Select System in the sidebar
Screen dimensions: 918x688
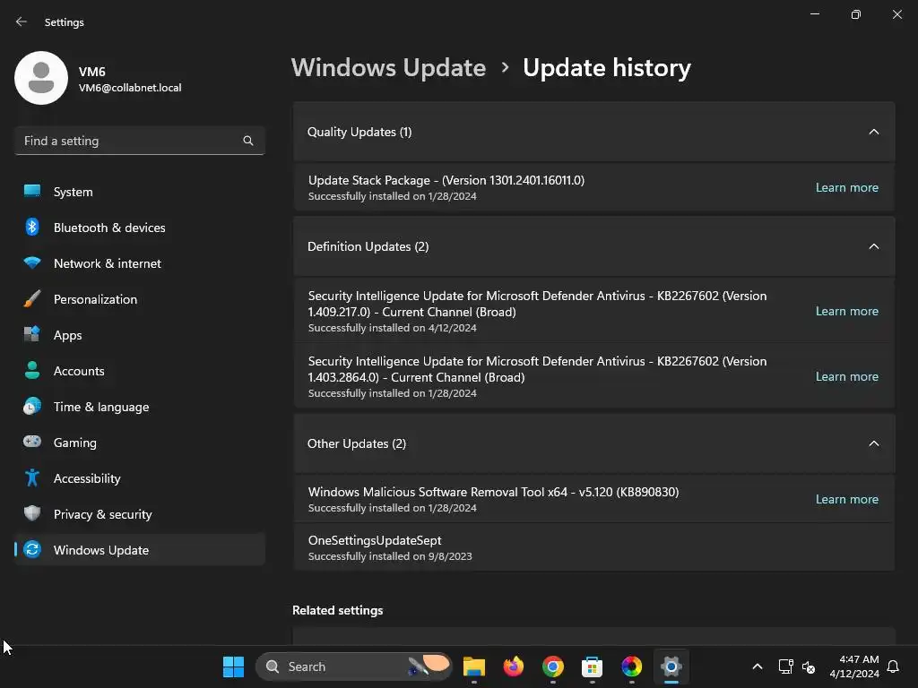click(x=139, y=192)
